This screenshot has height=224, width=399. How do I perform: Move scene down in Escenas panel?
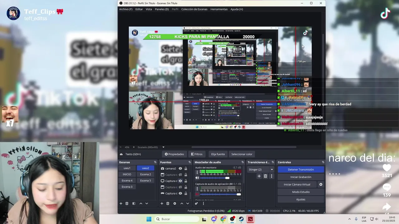pos(147,203)
